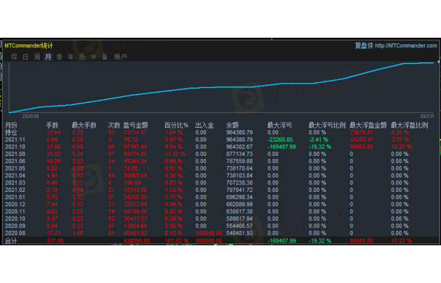Open the 周 (weekly) statistics tab

pyautogui.click(x=37, y=57)
